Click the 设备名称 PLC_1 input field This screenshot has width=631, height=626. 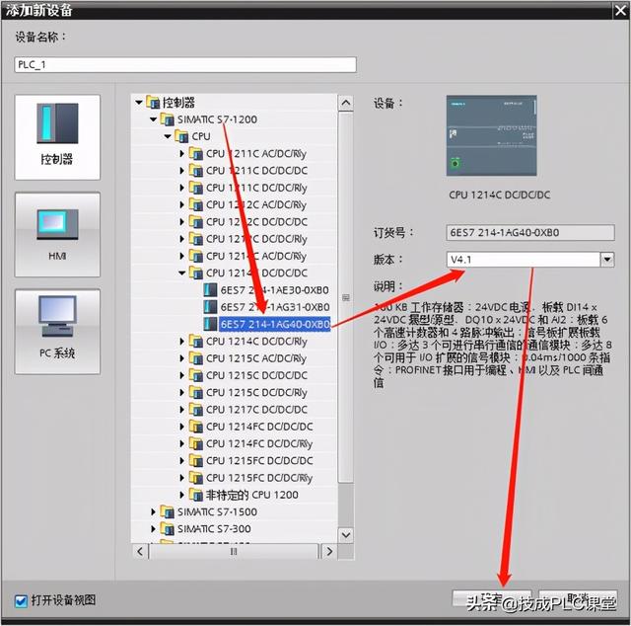pyautogui.click(x=185, y=64)
